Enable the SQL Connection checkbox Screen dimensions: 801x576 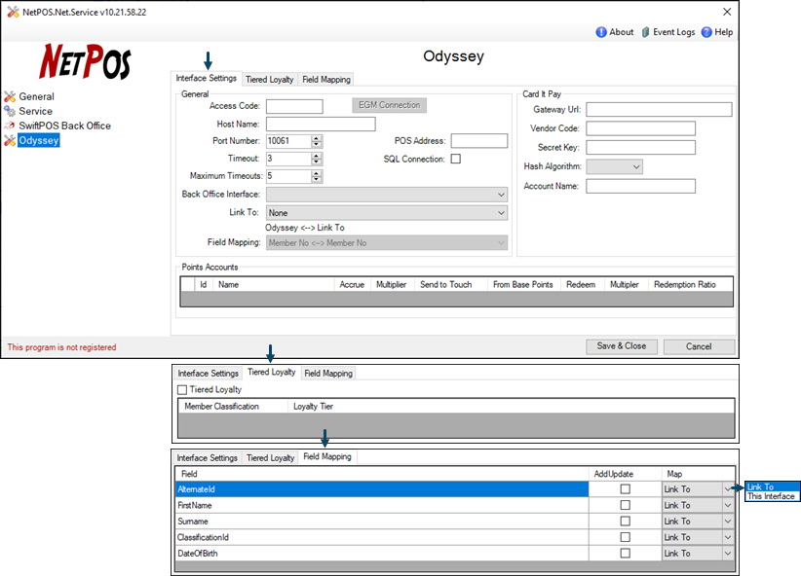pyautogui.click(x=455, y=159)
